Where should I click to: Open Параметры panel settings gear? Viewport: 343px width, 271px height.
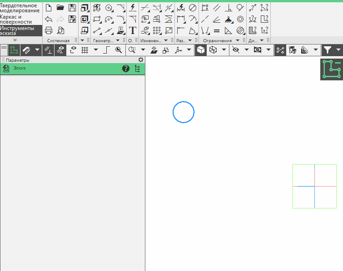point(140,60)
